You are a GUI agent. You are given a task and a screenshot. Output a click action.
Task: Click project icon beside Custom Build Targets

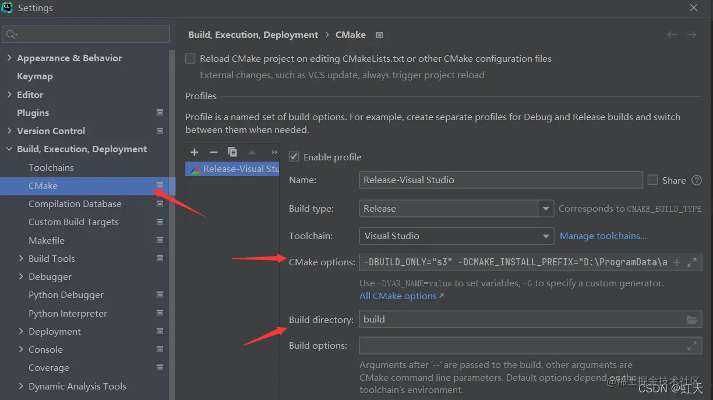coord(160,222)
